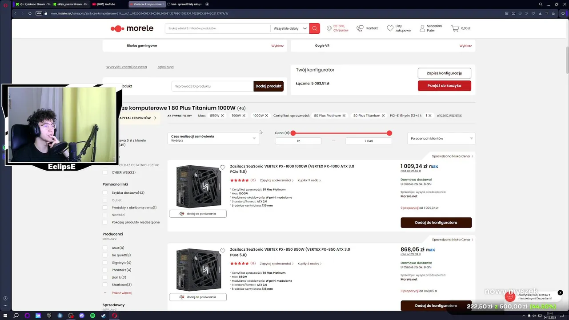Click the Zapisz konfigurację button
This screenshot has height=320, width=569.
[x=444, y=73]
